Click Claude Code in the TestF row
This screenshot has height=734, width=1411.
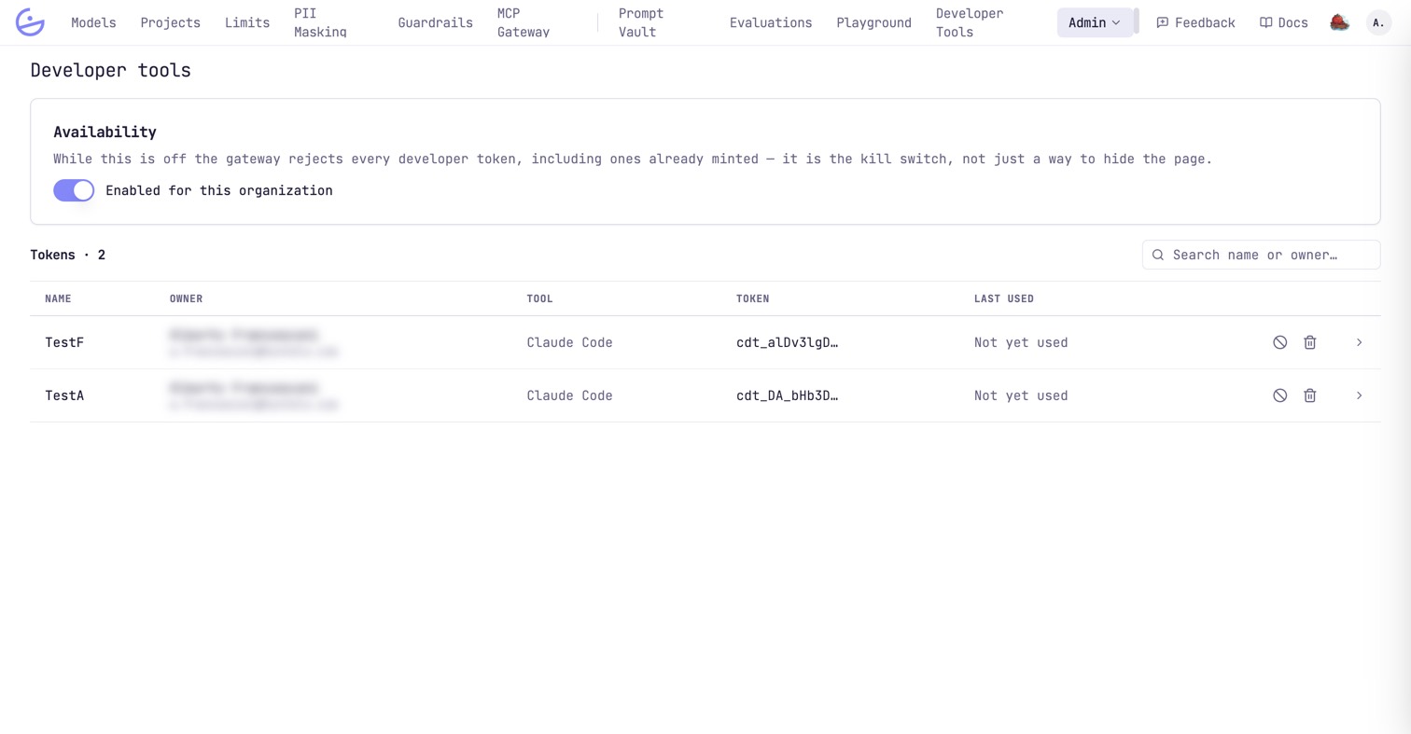point(569,342)
